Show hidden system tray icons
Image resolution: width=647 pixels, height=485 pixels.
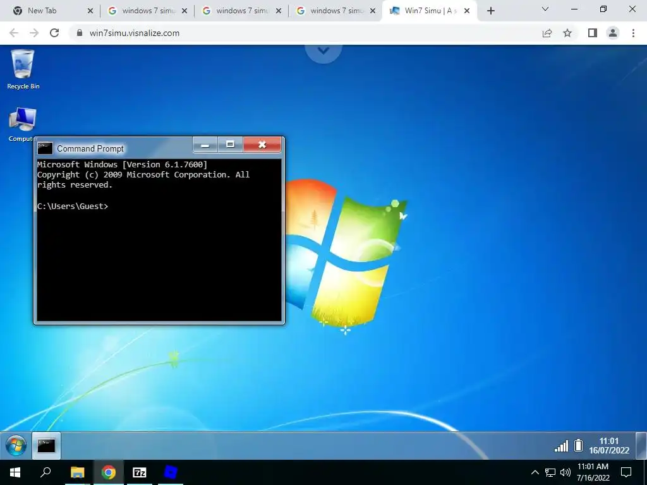pos(535,472)
